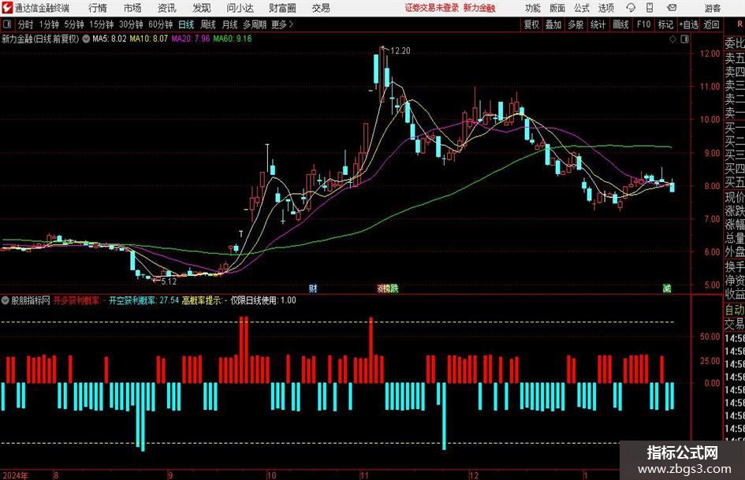Switch to 周线 weekly period
This screenshot has width=745, height=480.
click(x=207, y=24)
